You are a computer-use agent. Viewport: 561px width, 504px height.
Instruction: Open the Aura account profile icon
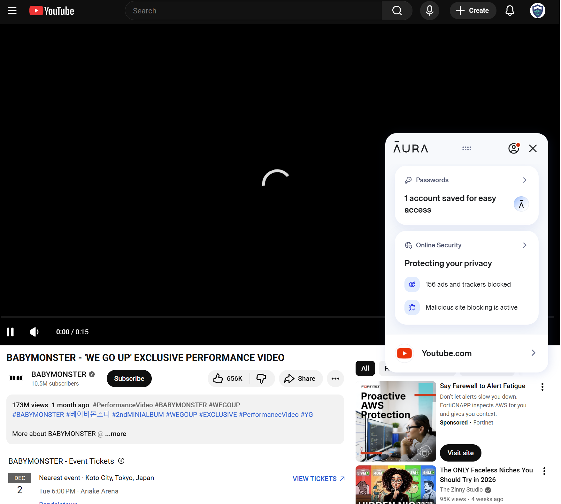tap(513, 148)
